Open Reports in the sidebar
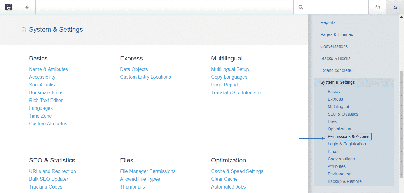 (328, 22)
